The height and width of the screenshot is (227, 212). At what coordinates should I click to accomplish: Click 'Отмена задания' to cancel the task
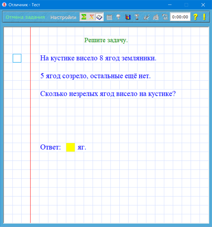(x=25, y=17)
